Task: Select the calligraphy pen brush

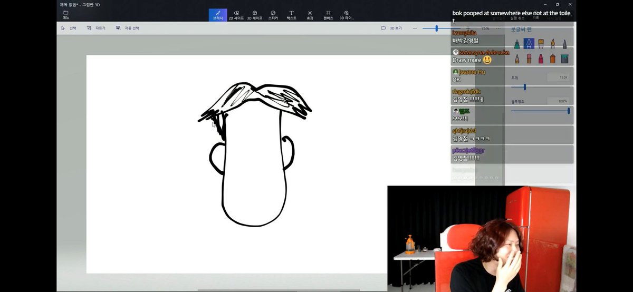Action: 529,43
